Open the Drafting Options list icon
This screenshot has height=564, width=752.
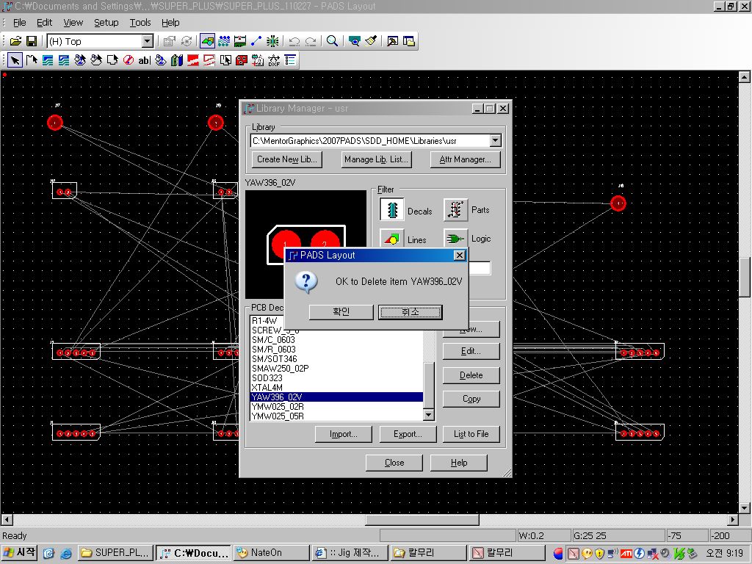[289, 60]
